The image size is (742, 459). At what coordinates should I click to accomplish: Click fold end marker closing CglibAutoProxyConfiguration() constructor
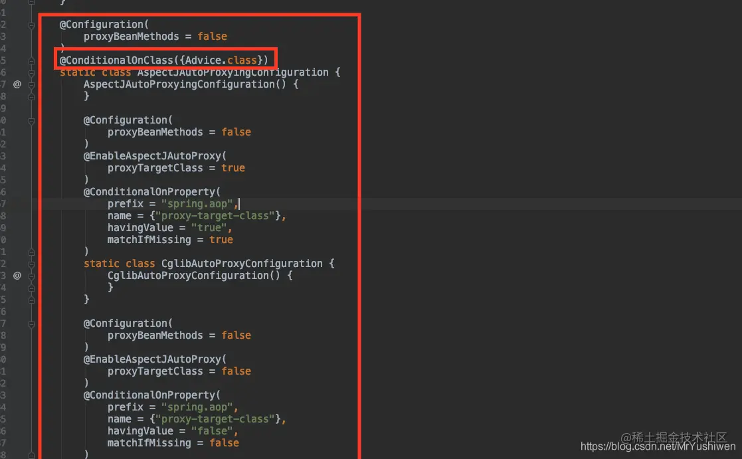[31, 288]
